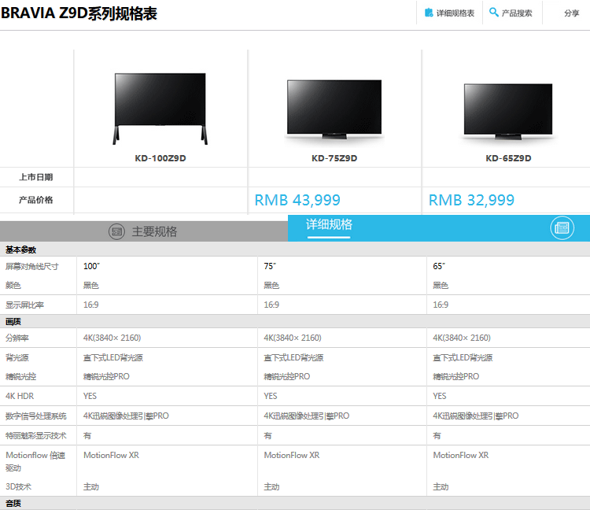The width and height of the screenshot is (590, 510).
Task: Click the 产品搜索 magnifier icon
Action: pos(494,12)
